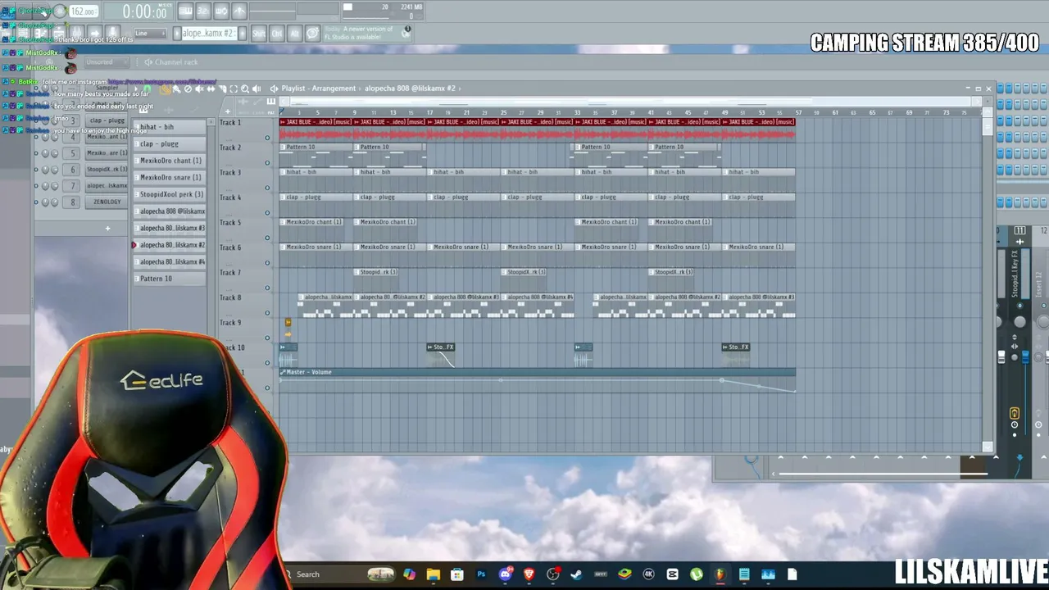This screenshot has height=590, width=1049.
Task: Open the pattern selector alope..kamx #2
Action: tap(208, 34)
